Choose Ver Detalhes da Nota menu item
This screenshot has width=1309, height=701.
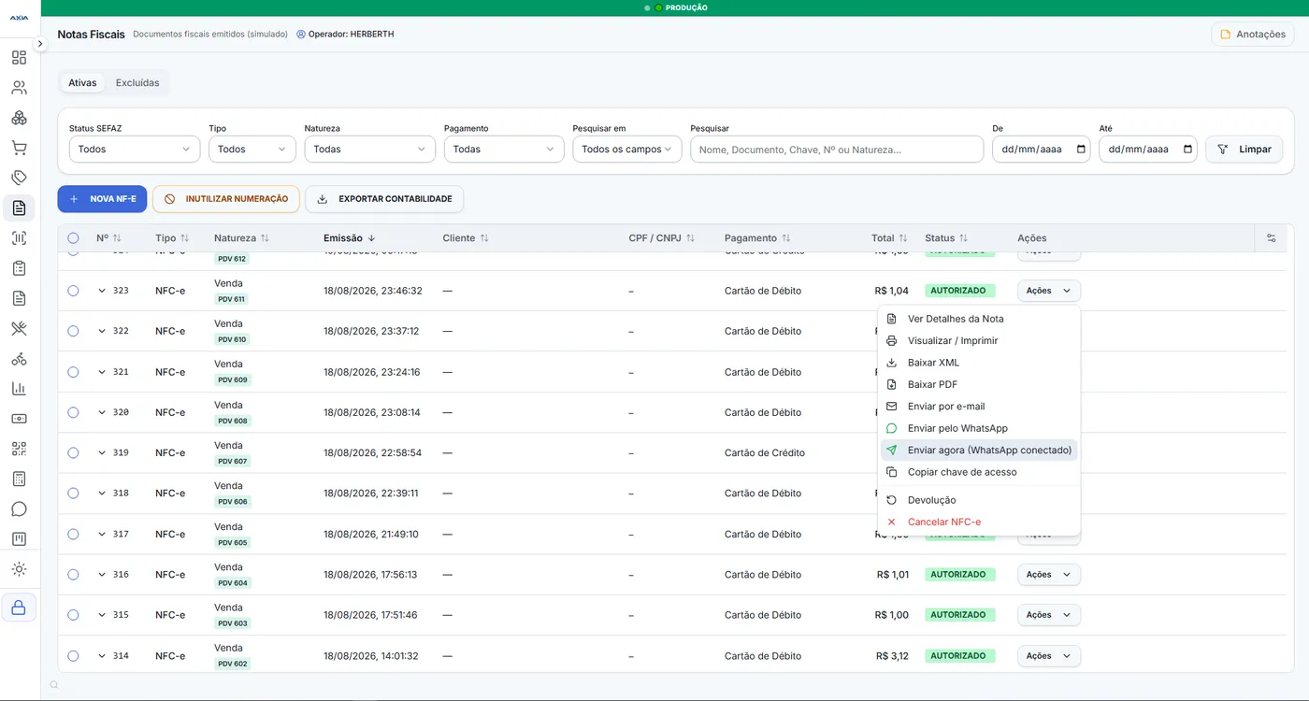click(x=979, y=319)
